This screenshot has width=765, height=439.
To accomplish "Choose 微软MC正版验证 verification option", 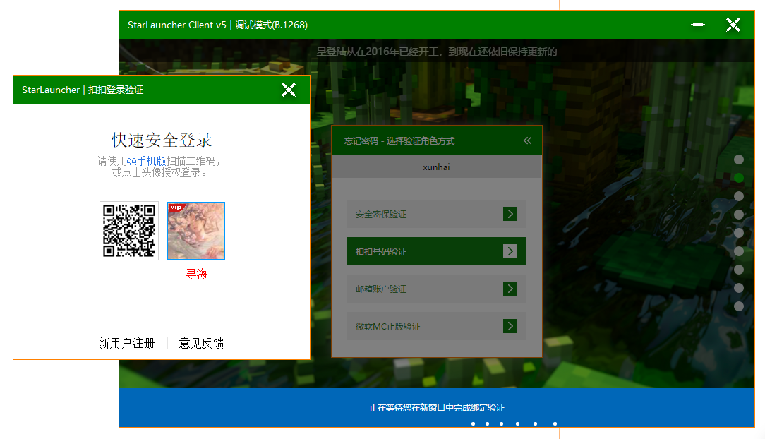I will [x=436, y=326].
